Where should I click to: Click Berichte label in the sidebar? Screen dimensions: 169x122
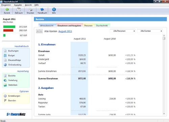12,76
